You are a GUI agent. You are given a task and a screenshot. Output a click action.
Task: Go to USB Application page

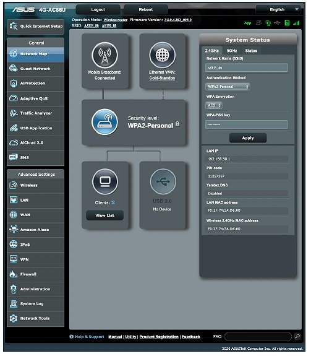click(x=36, y=128)
